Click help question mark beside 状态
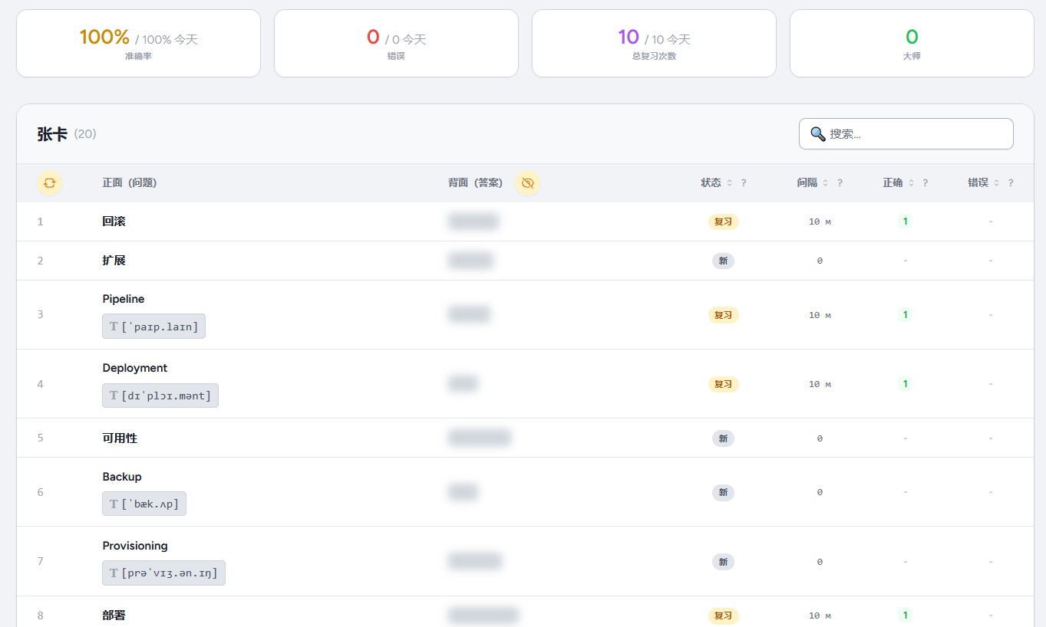 [744, 183]
